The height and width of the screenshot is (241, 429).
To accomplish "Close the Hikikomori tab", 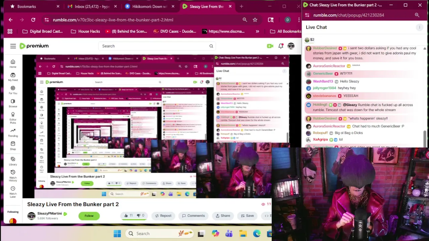I will point(173,6).
